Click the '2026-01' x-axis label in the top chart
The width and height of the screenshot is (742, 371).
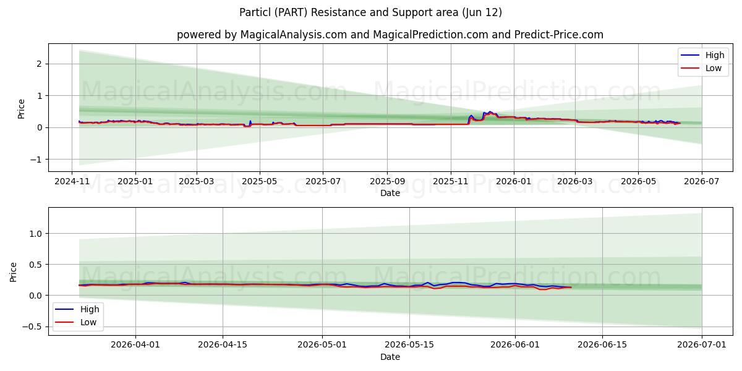(x=513, y=181)
